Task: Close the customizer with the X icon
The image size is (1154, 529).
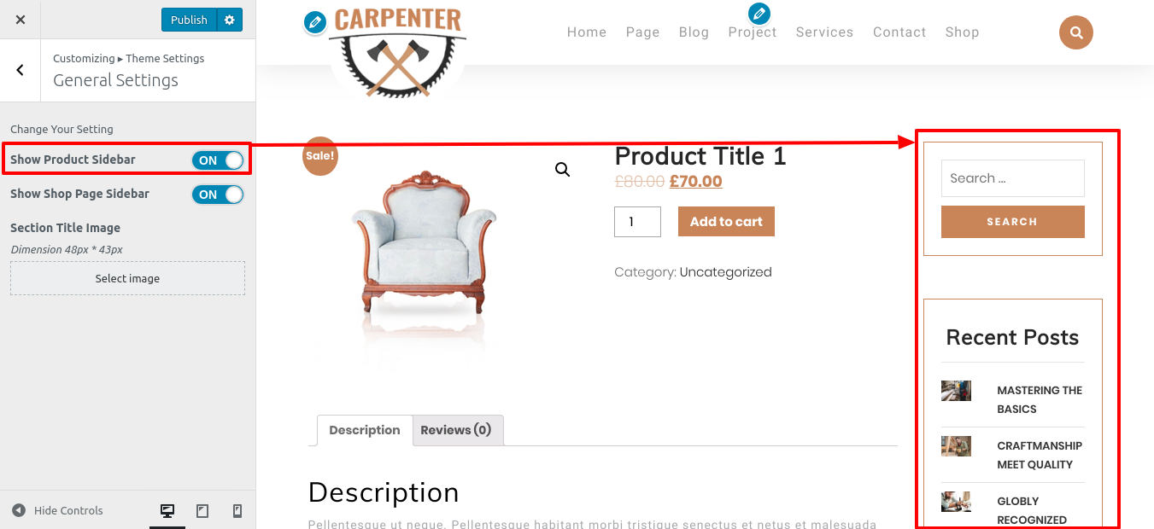Action: [x=21, y=20]
